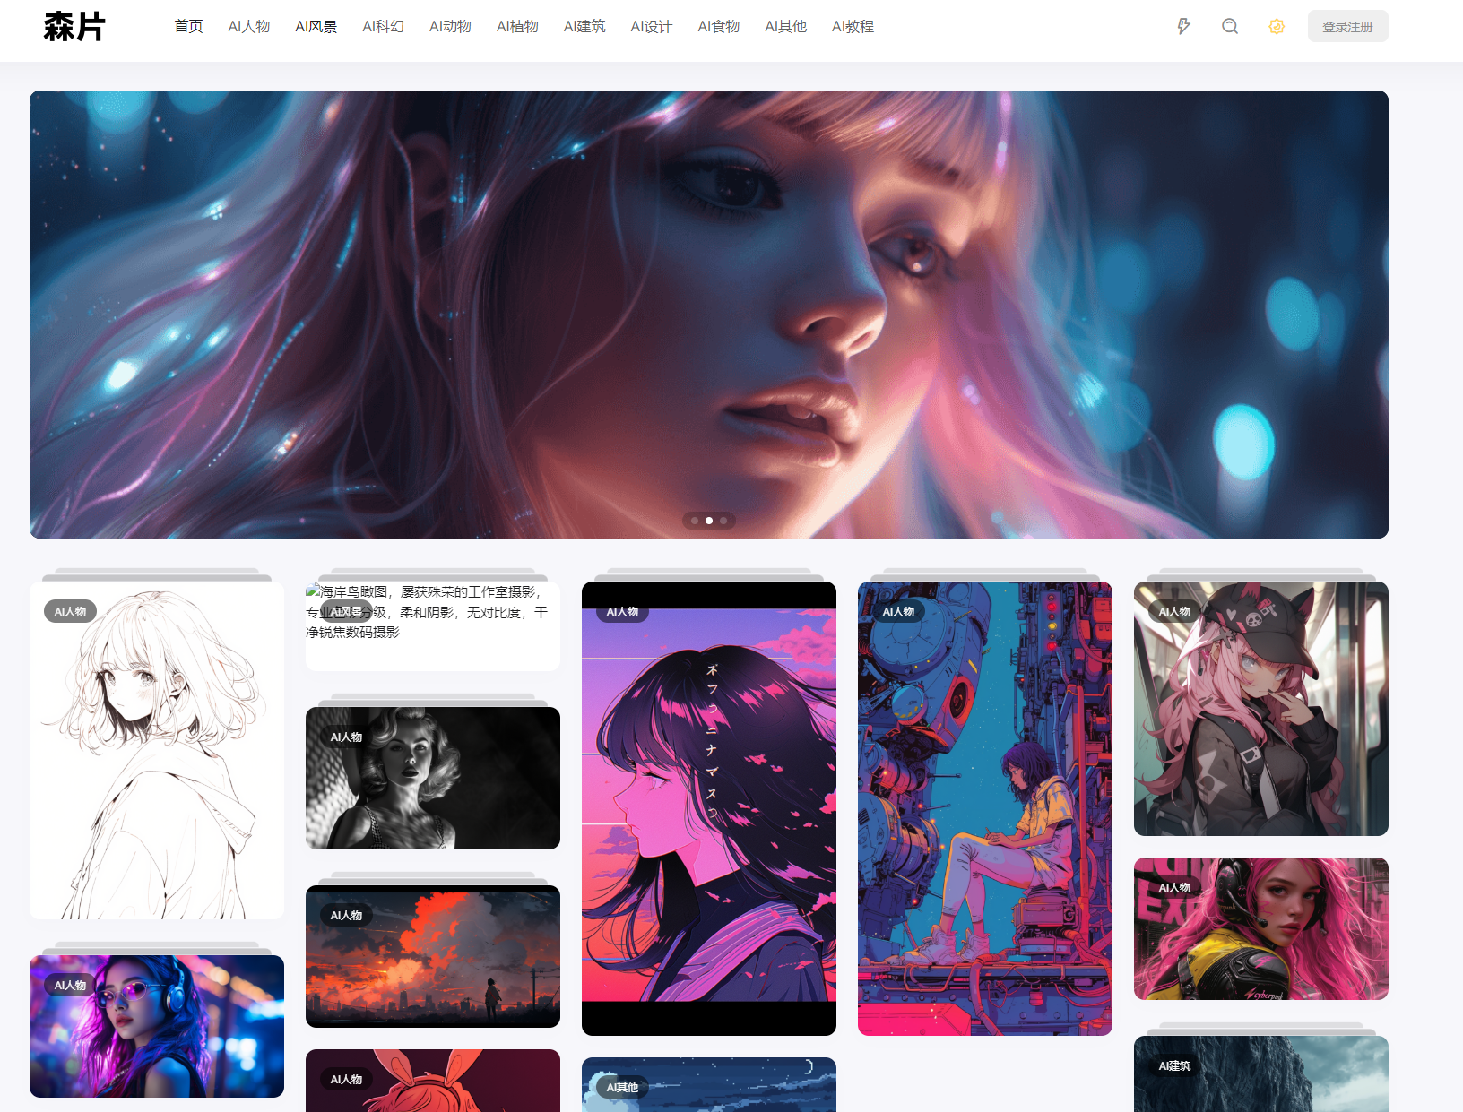Click AI人物 tag on bunny-ears card
This screenshot has width=1463, height=1112.
point(346,1080)
